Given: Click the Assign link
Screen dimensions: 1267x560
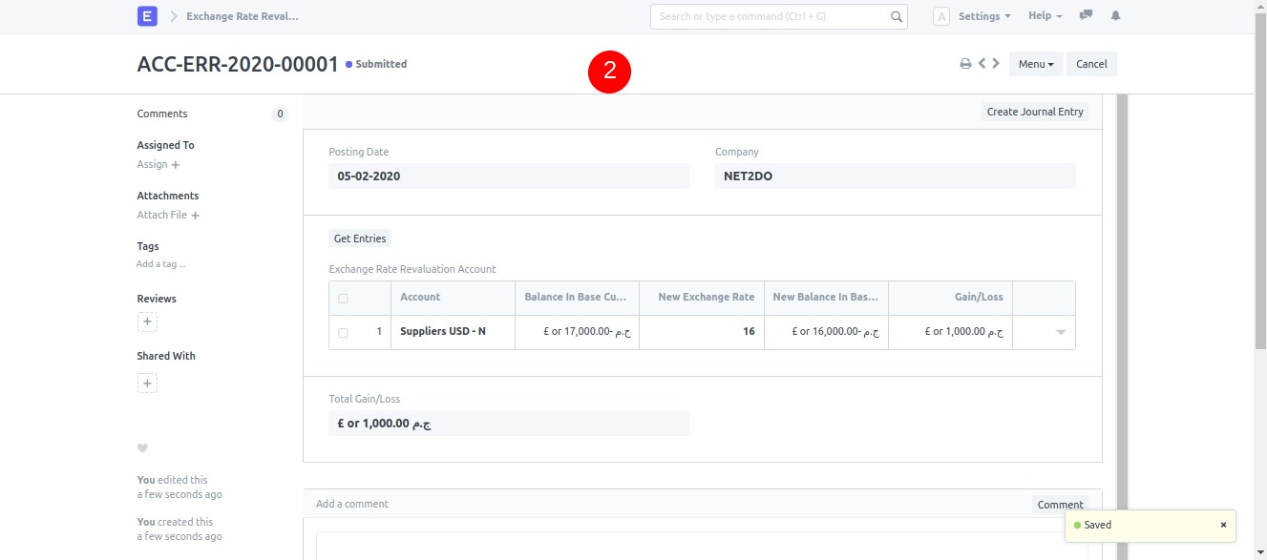Looking at the screenshot, I should [152, 164].
